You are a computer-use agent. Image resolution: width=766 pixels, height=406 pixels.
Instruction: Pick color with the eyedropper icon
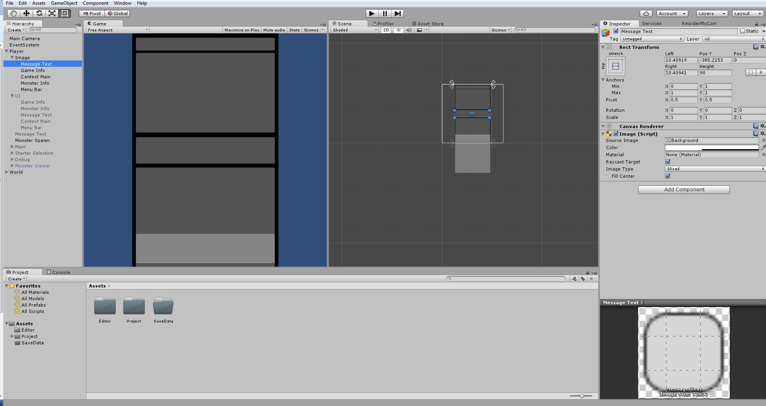763,148
